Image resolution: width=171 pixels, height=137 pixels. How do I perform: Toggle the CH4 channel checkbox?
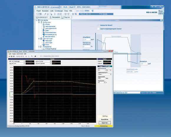pyautogui.click(x=39, y=63)
